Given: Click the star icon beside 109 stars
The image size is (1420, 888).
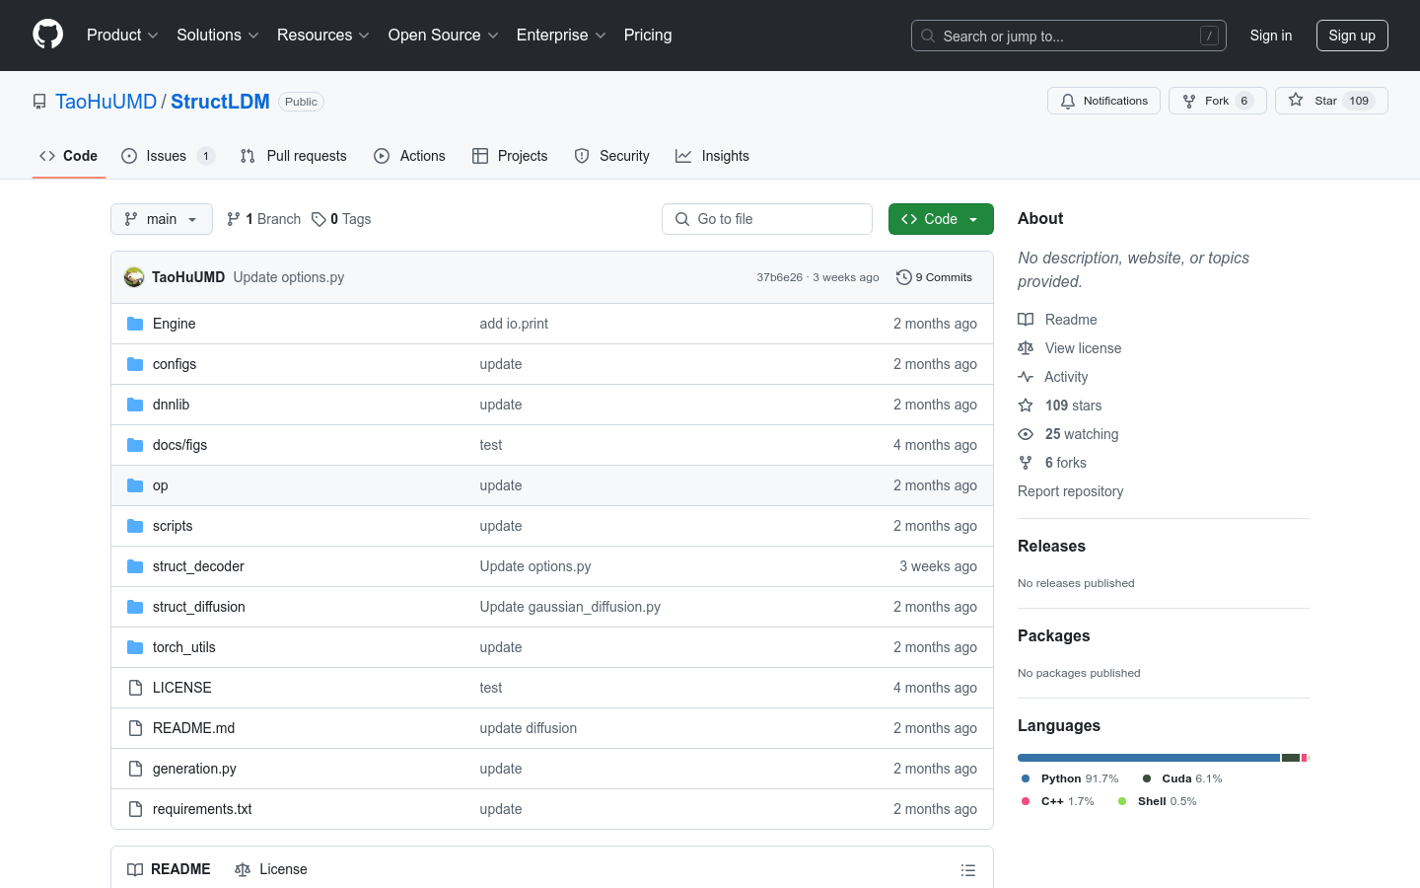Looking at the screenshot, I should click(1026, 406).
